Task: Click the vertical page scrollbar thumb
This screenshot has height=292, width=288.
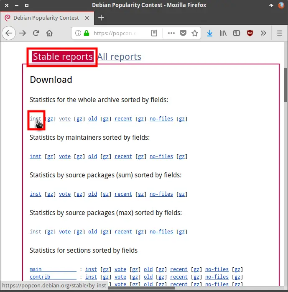Action: [x=286, y=85]
